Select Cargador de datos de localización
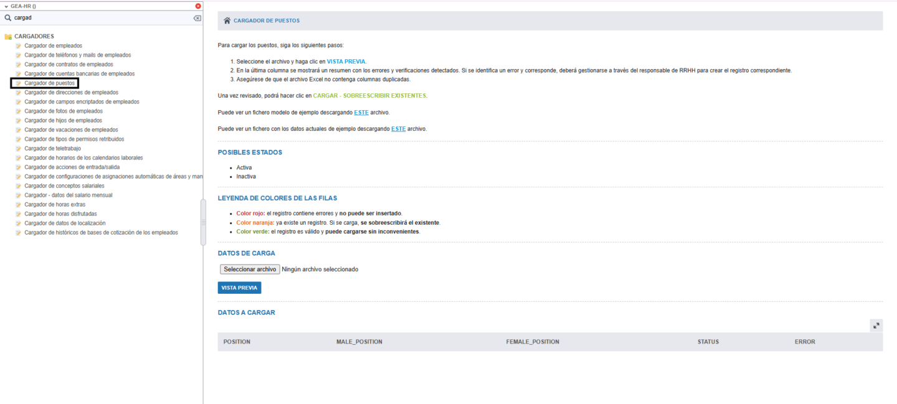Screen dimensions: 897x404 tap(65, 223)
